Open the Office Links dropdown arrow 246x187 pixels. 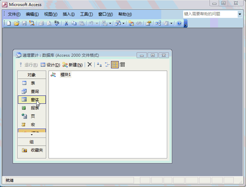(110, 24)
